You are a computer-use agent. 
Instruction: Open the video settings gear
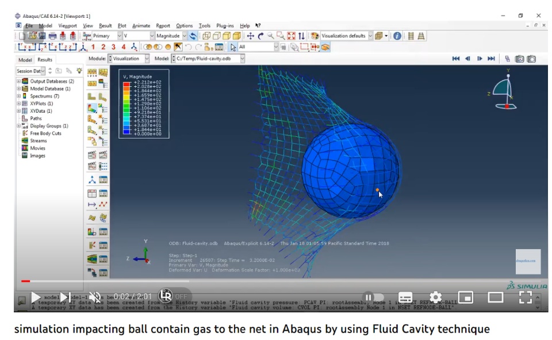(435, 297)
